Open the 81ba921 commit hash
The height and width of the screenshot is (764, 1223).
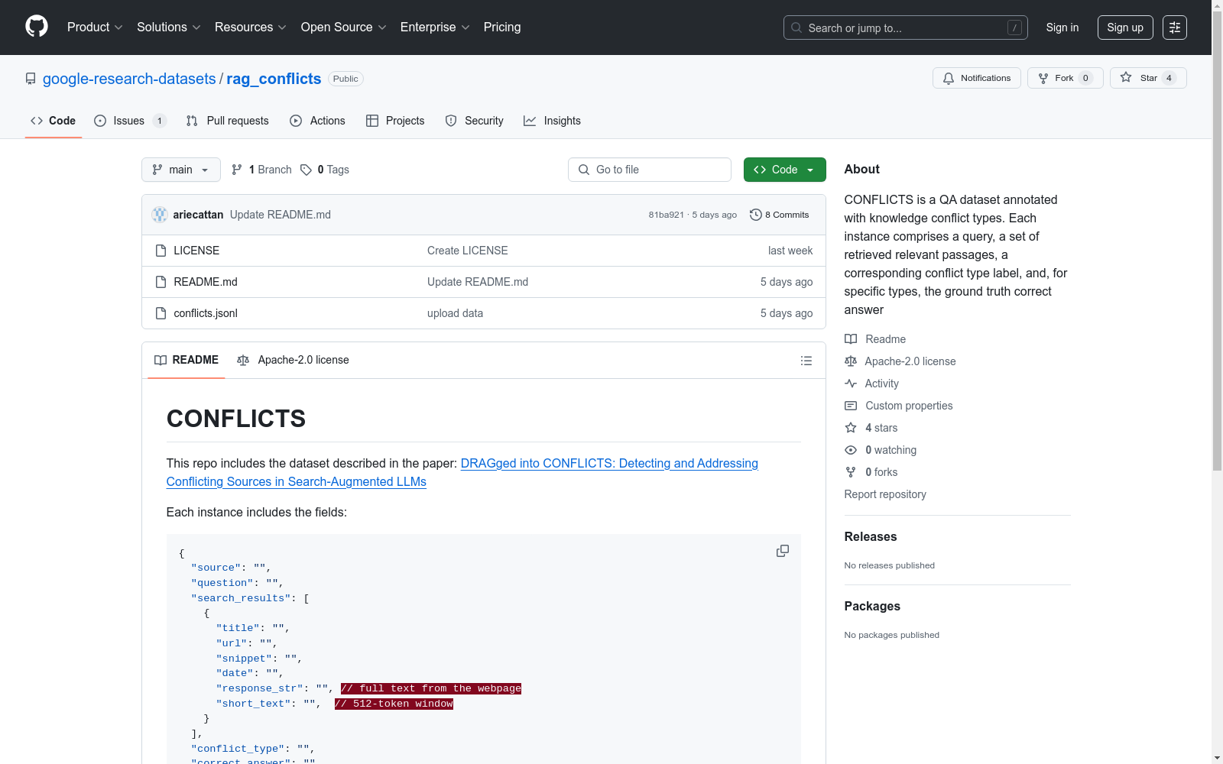click(x=667, y=215)
